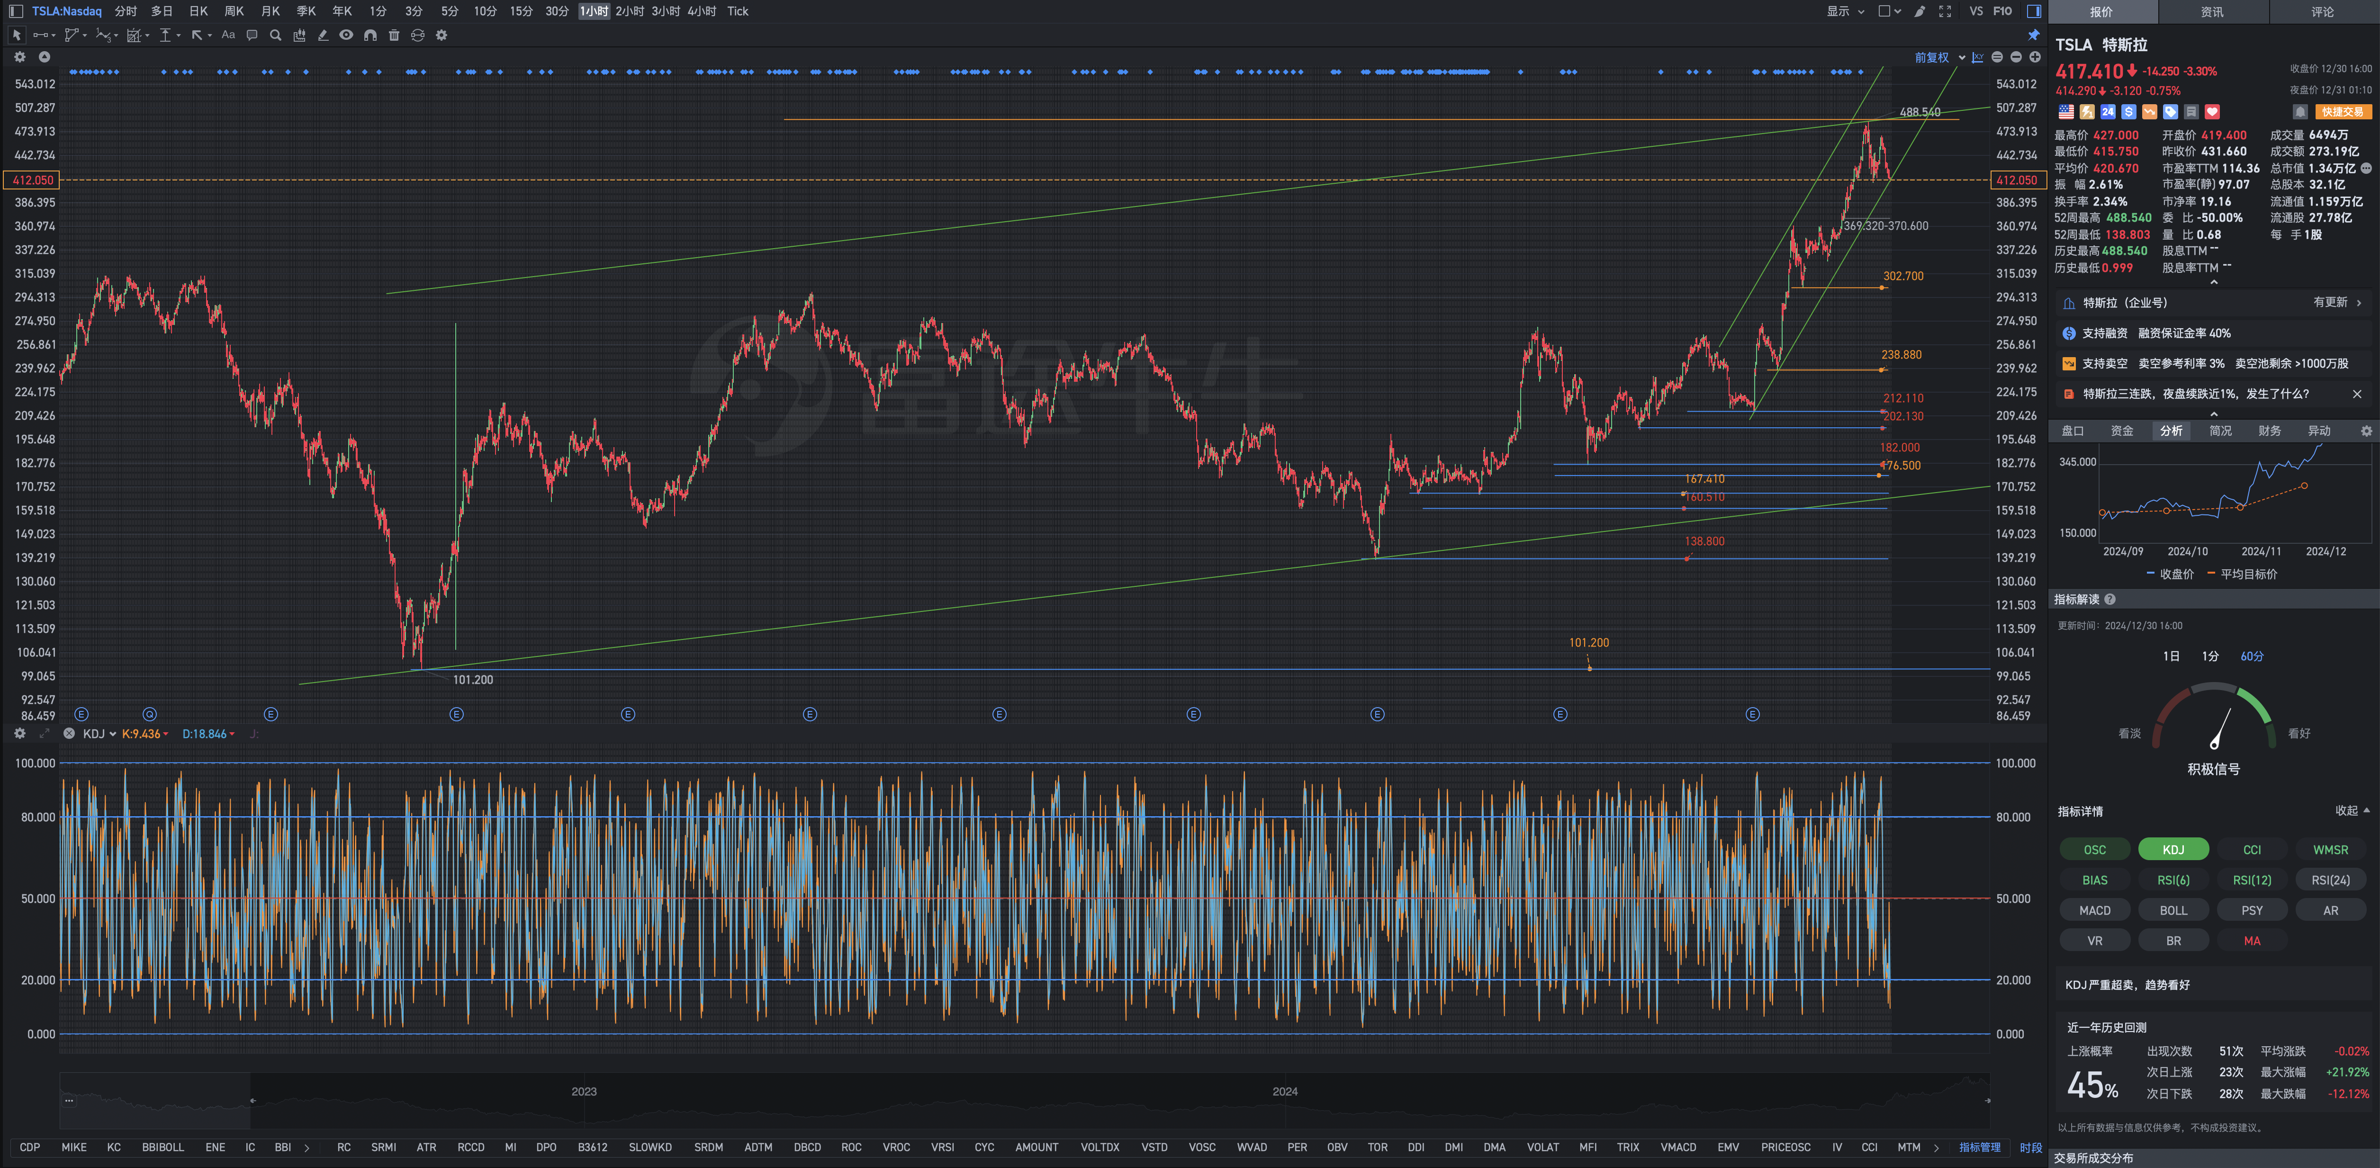Remove the KDJ indicator
The width and height of the screenshot is (2380, 1168).
click(x=68, y=734)
